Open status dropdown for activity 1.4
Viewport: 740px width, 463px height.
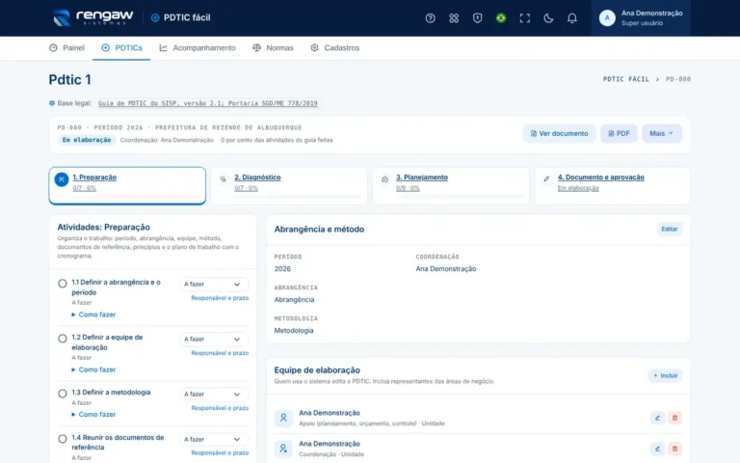(x=214, y=440)
